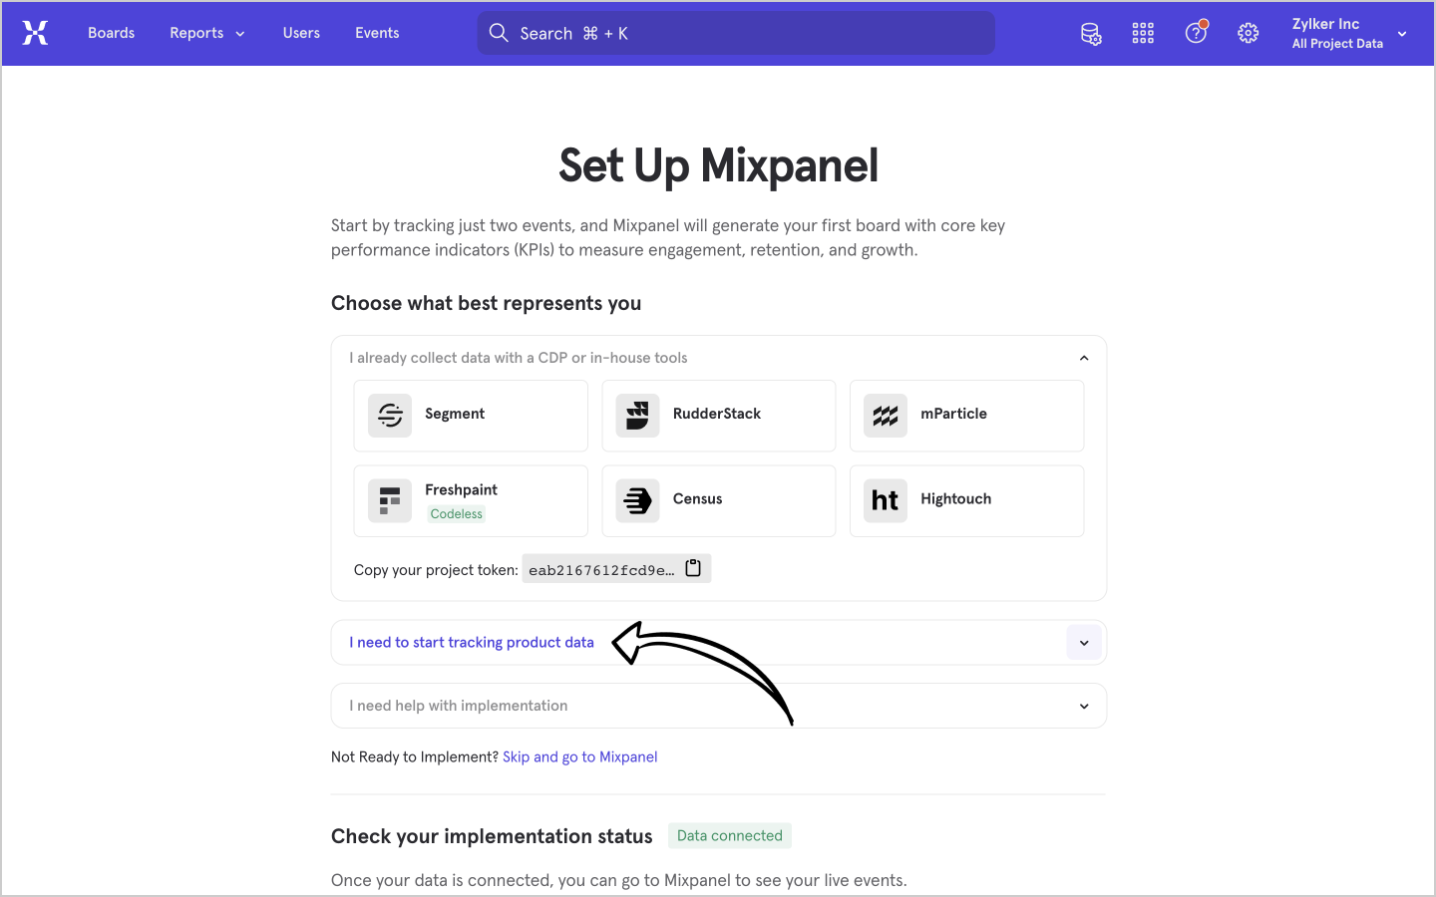1436x897 pixels.
Task: Click the Set Up Mixpanel heading
Action: point(718,165)
